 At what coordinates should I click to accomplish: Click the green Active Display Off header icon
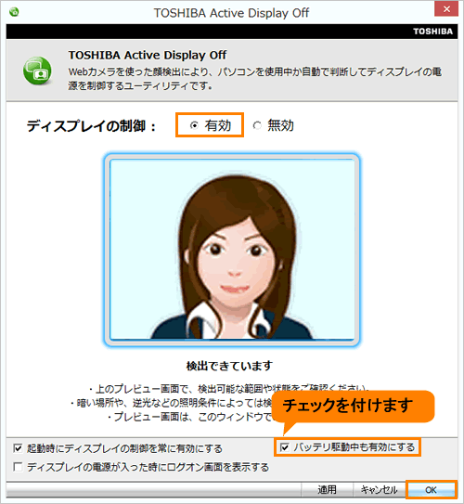tap(37, 71)
